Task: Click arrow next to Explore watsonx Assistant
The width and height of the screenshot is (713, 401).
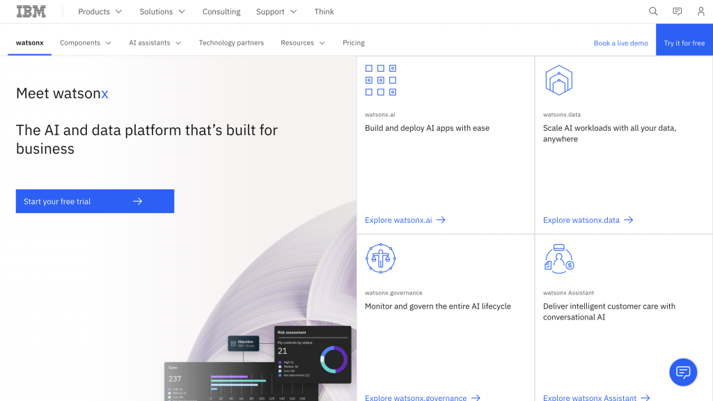Action: click(x=645, y=398)
